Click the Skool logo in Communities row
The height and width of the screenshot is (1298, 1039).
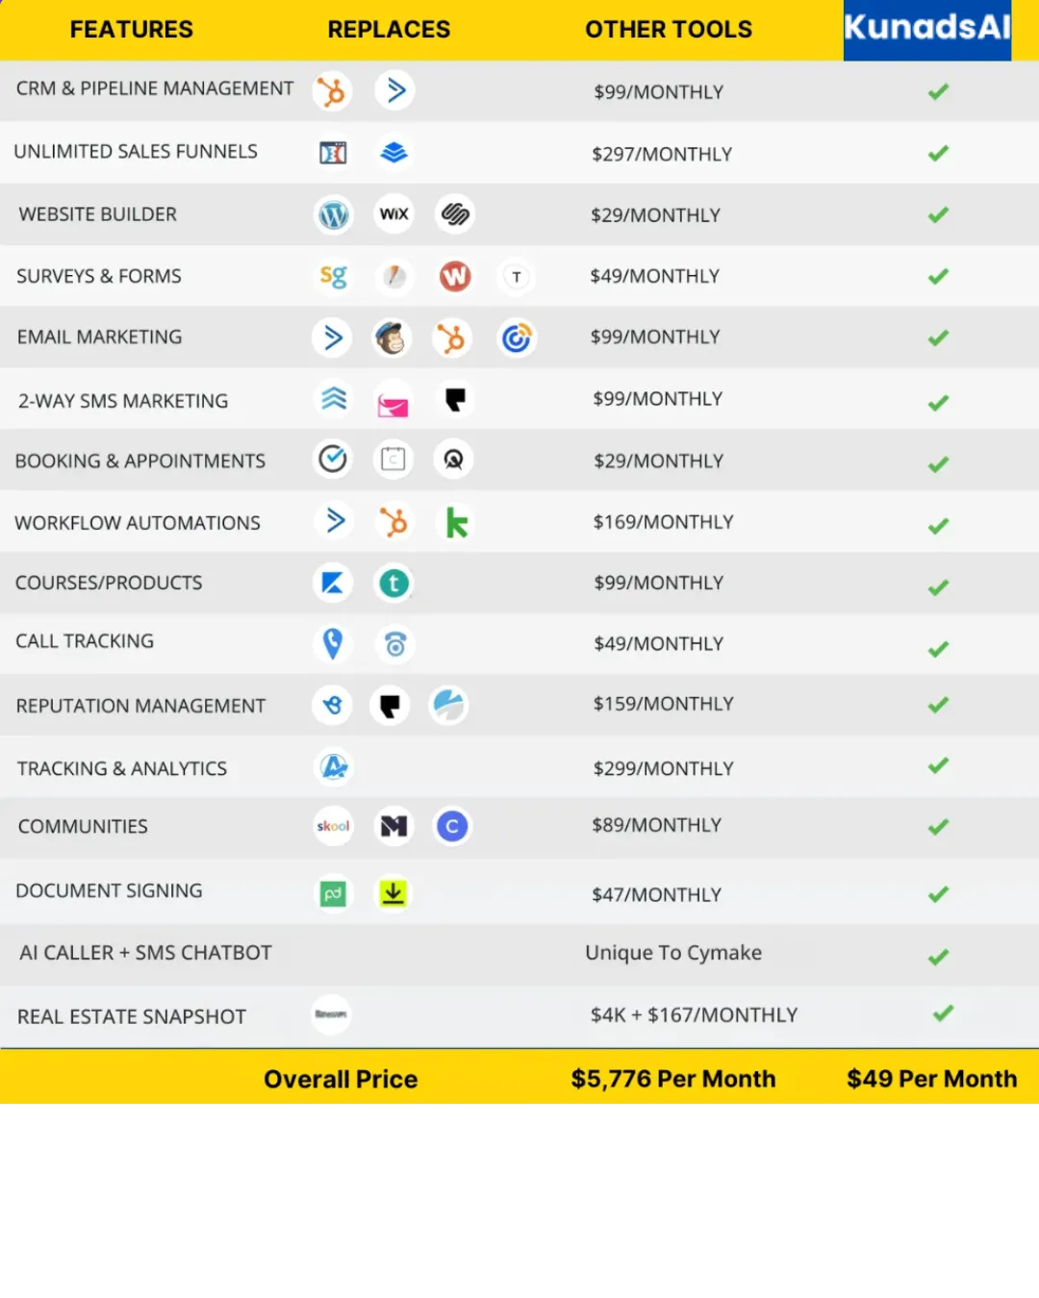click(x=333, y=826)
